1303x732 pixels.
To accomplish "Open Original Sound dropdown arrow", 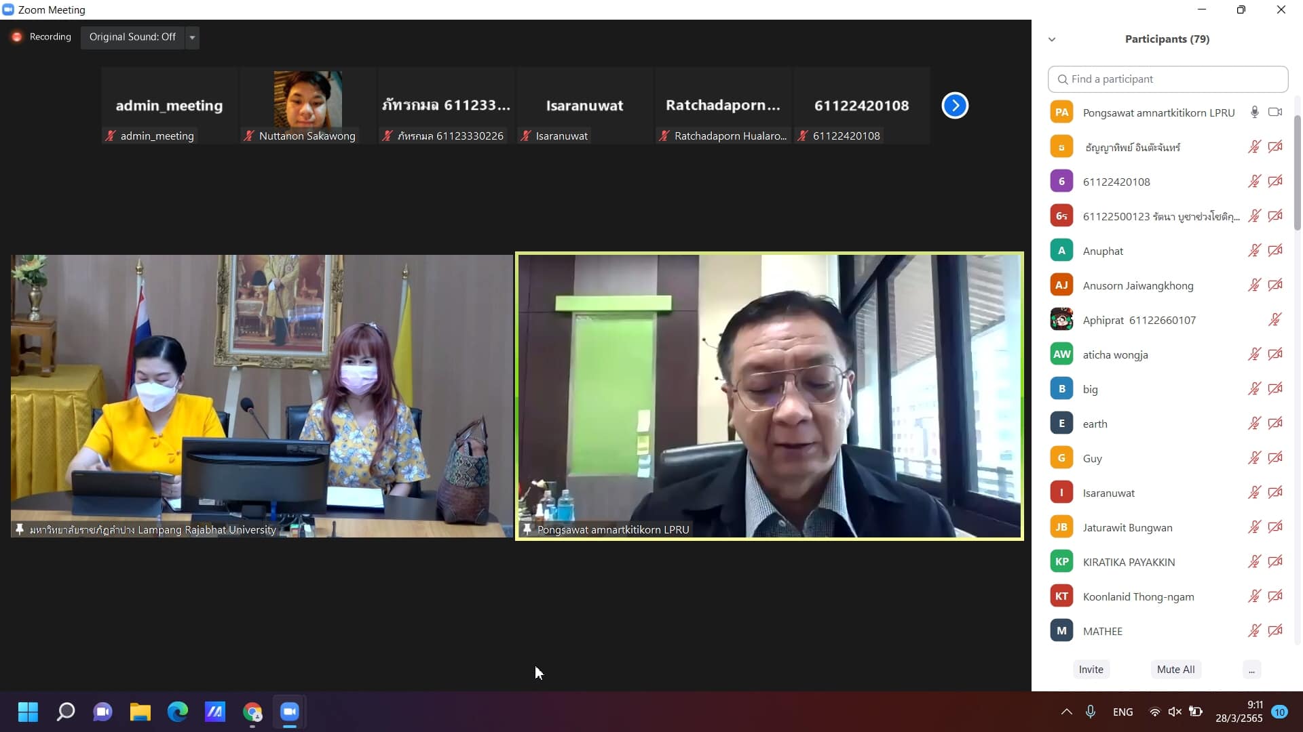I will point(192,37).
